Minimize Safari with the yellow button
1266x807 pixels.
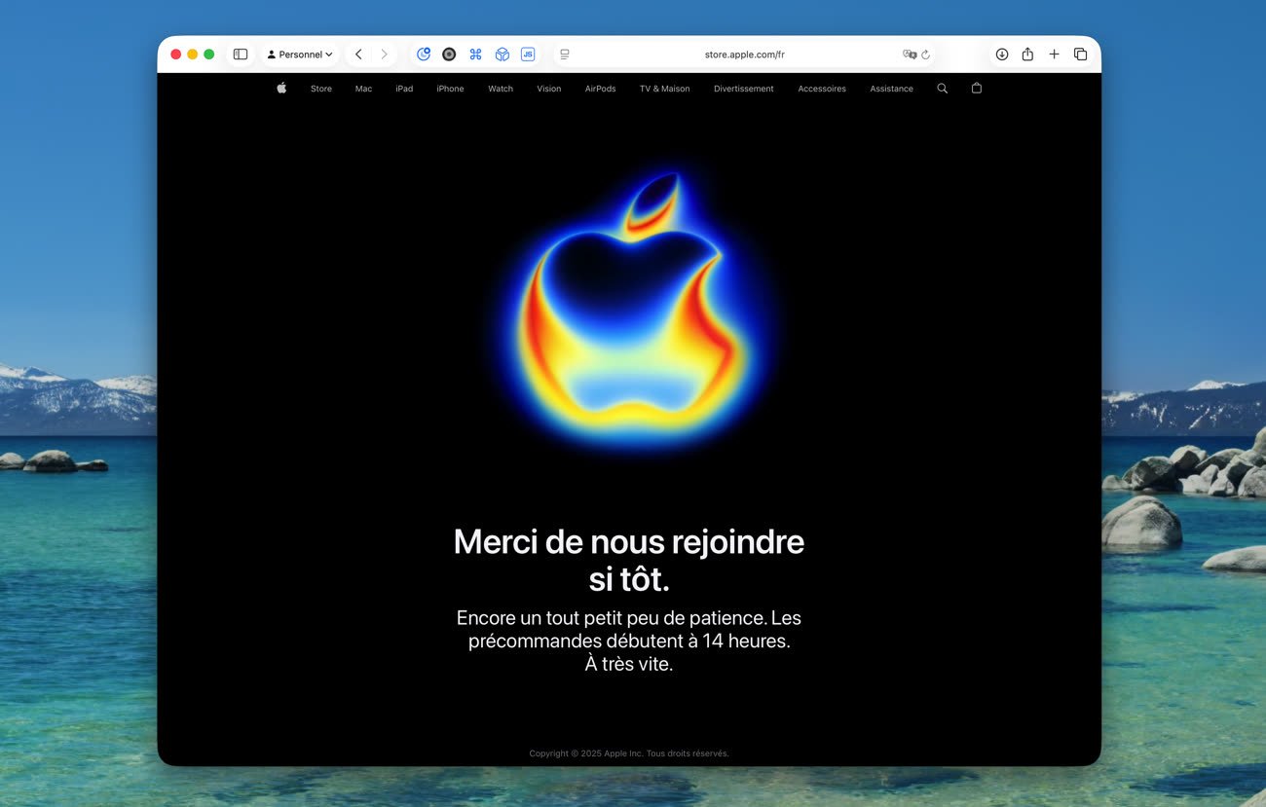[x=193, y=55]
